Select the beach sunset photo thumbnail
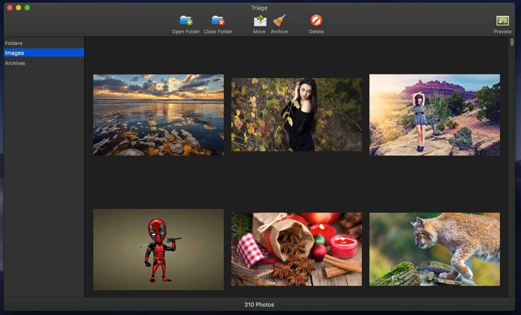Image resolution: width=521 pixels, height=315 pixels. [158, 115]
